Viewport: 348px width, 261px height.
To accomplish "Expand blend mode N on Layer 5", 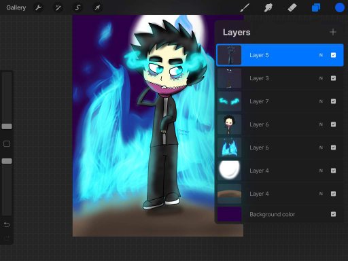I will (321, 55).
